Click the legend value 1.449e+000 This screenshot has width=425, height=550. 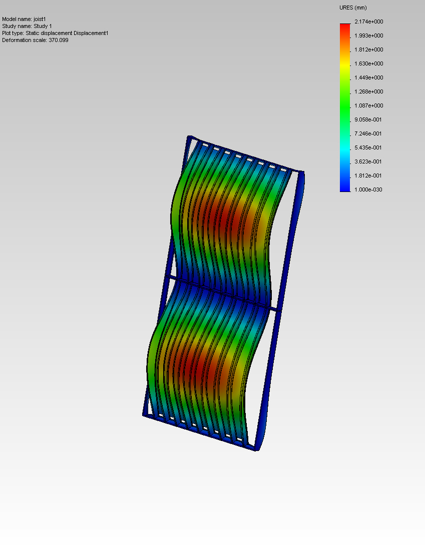pyautogui.click(x=369, y=78)
